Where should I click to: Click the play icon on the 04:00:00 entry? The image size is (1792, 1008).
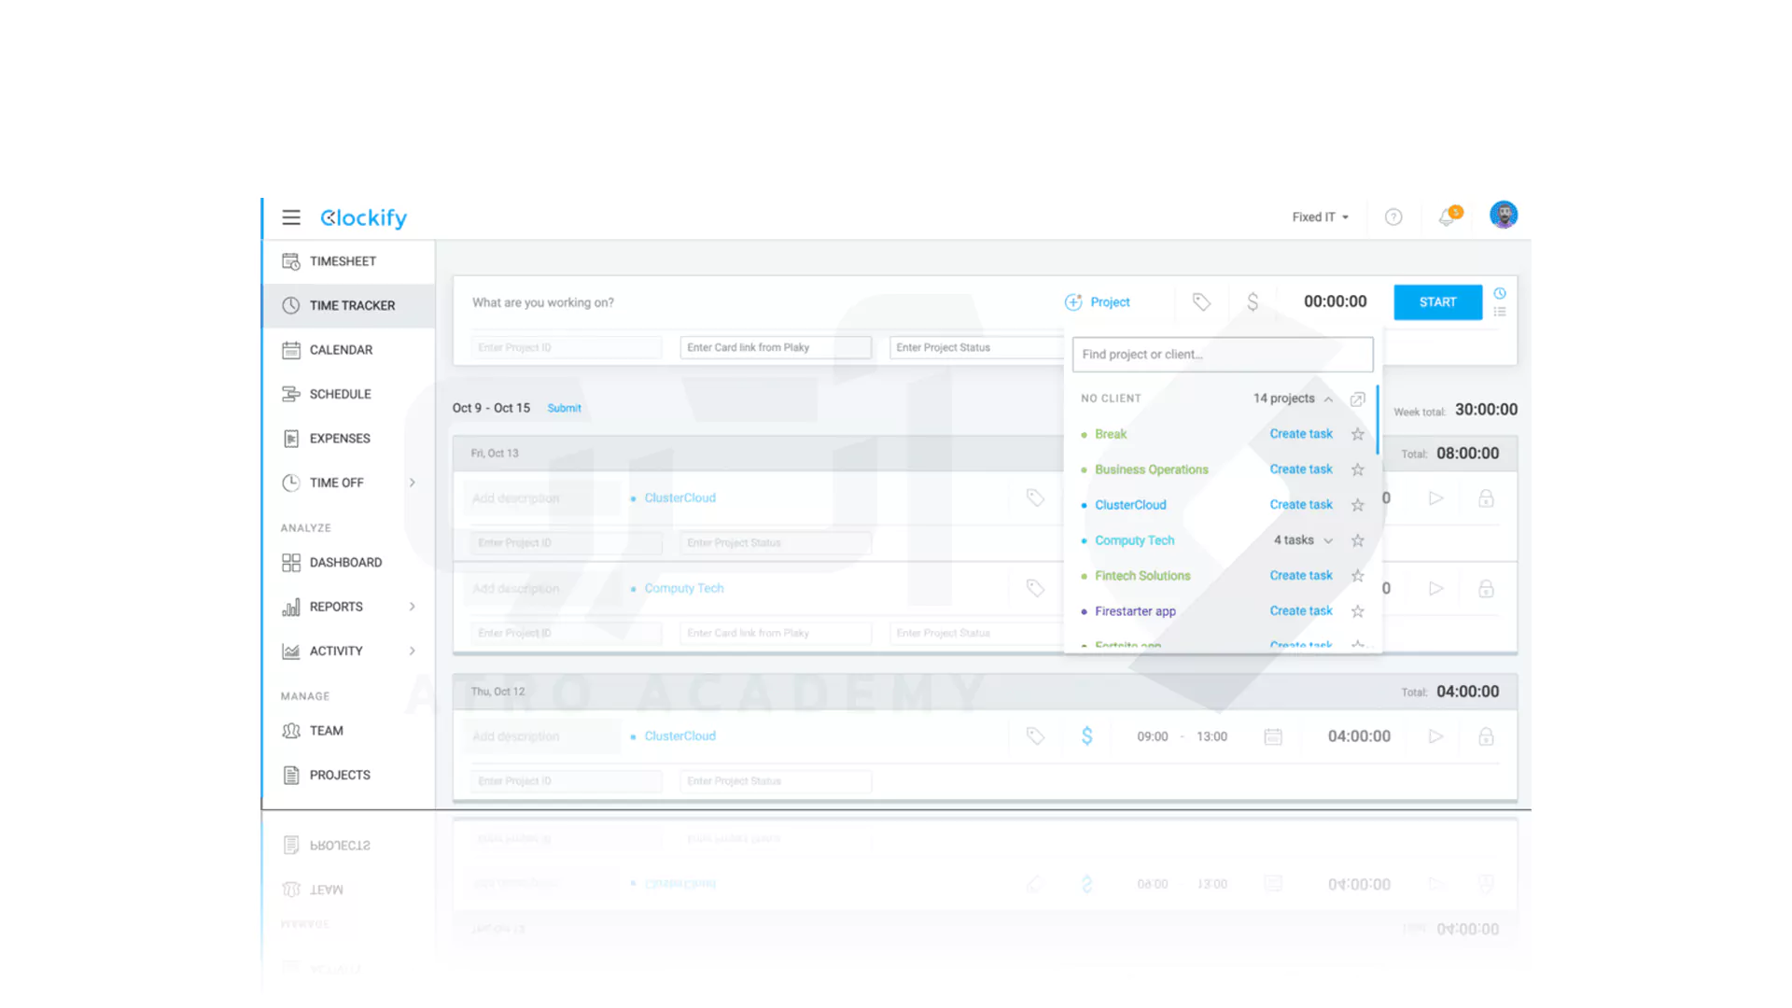[1436, 736]
